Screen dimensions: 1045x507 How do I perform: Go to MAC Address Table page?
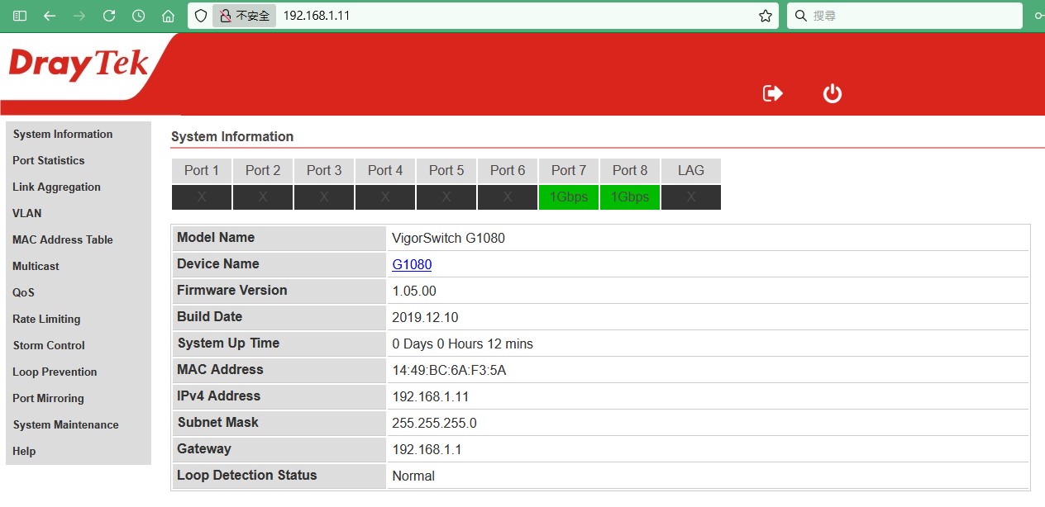click(x=63, y=239)
